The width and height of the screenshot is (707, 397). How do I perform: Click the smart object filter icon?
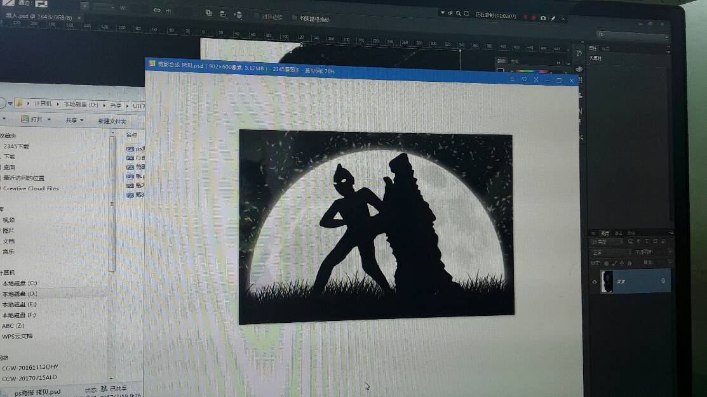point(663,242)
